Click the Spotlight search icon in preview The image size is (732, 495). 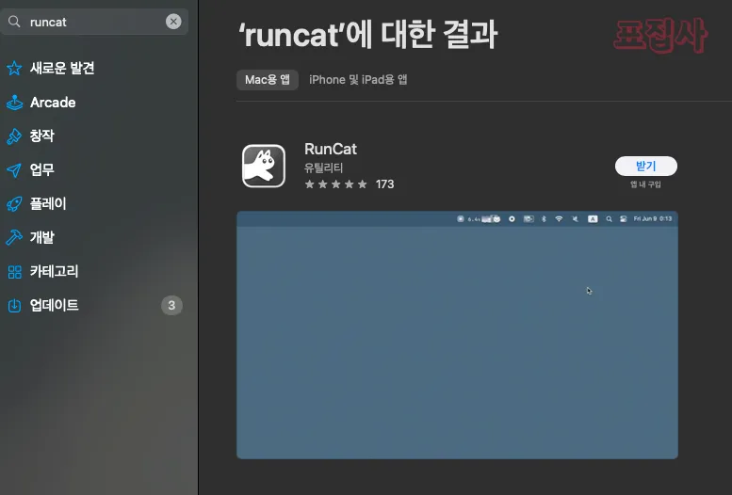coord(609,219)
